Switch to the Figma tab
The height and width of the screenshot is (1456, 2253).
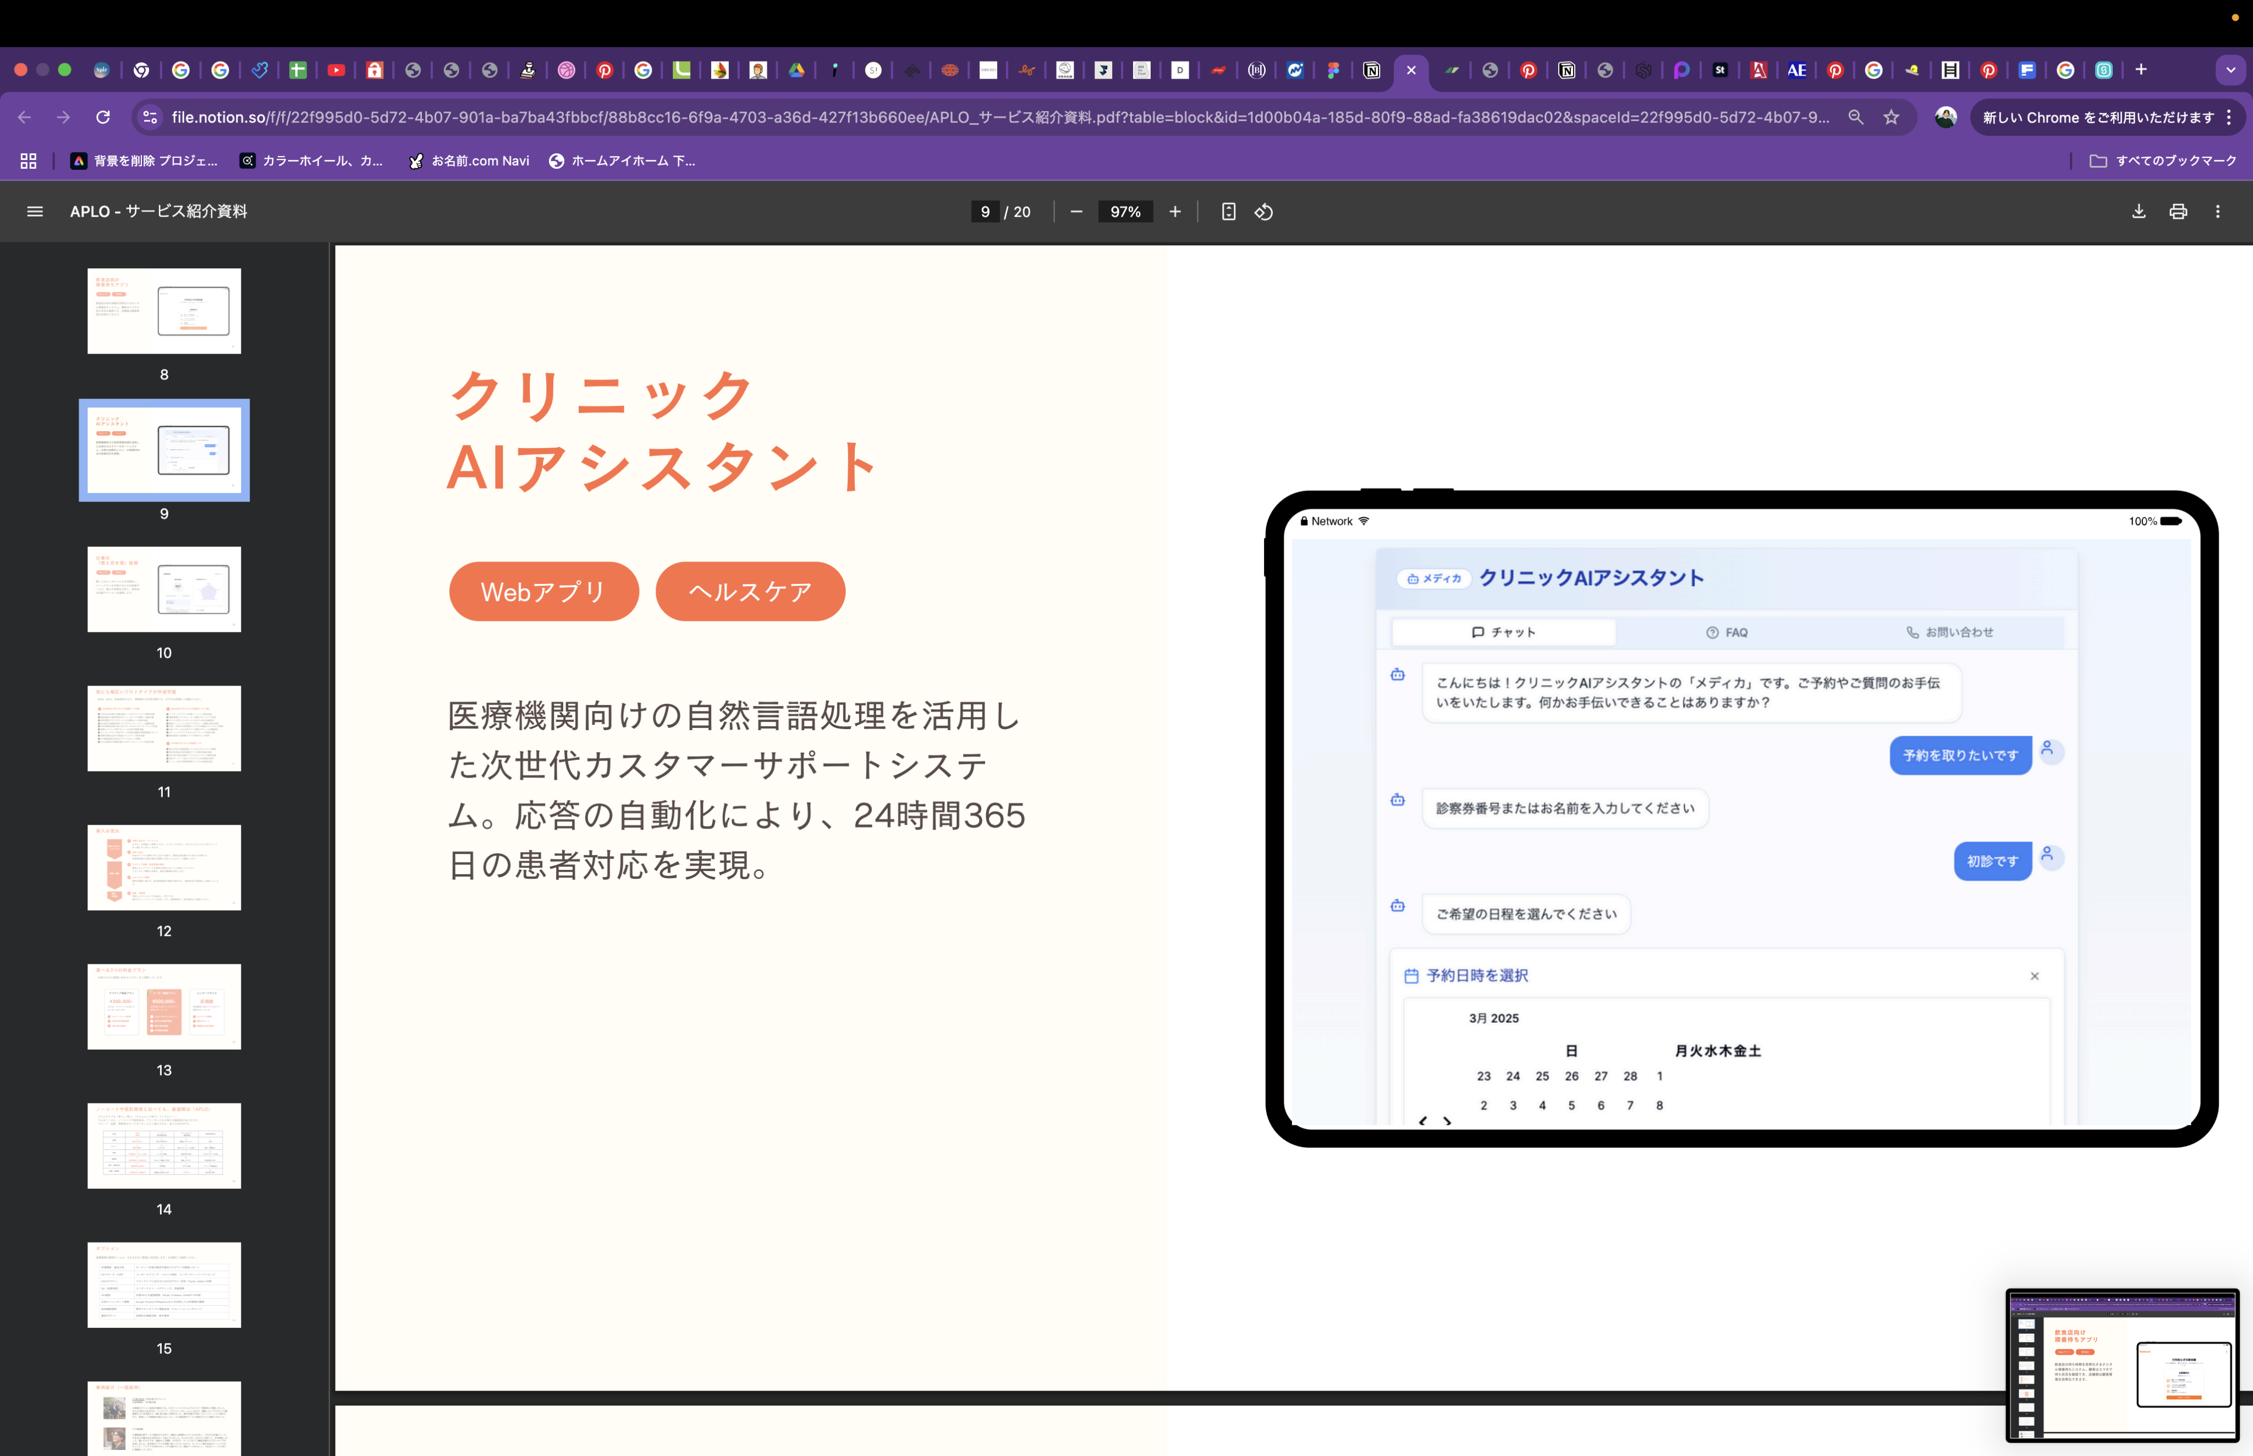point(1333,70)
